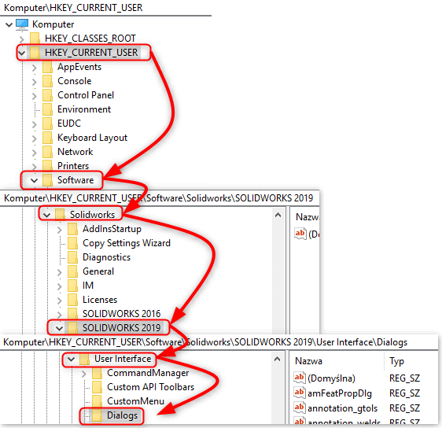This screenshot has height=428, width=442.
Task: Select the amFeatPropDlg value name
Action: pos(340,393)
